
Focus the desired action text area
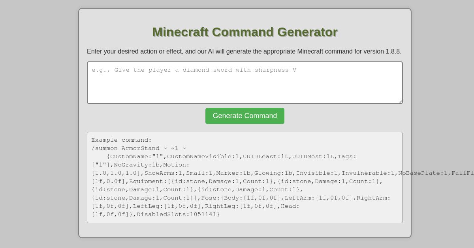[245, 83]
